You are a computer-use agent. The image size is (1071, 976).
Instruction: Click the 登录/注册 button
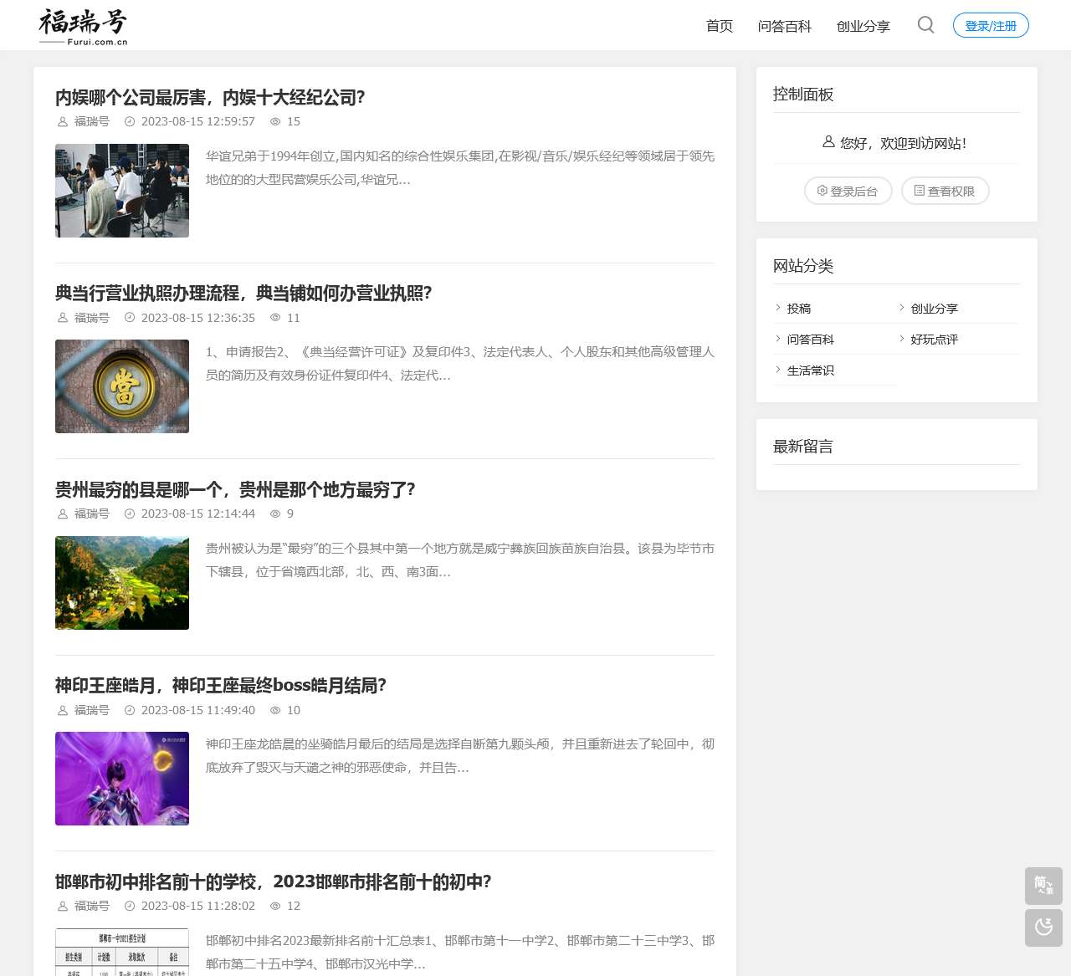coord(991,25)
